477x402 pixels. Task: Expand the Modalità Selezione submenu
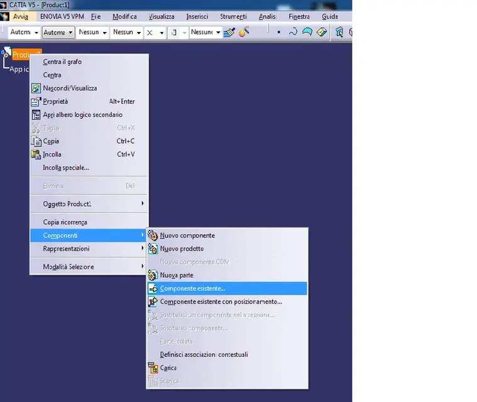point(89,267)
